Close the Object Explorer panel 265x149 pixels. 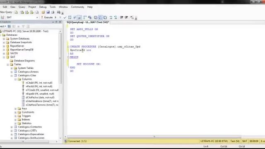(60, 22)
